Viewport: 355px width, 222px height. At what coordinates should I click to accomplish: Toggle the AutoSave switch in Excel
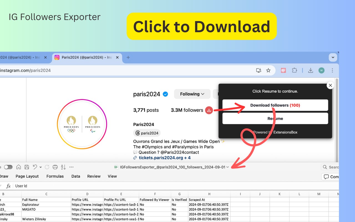[8, 167]
